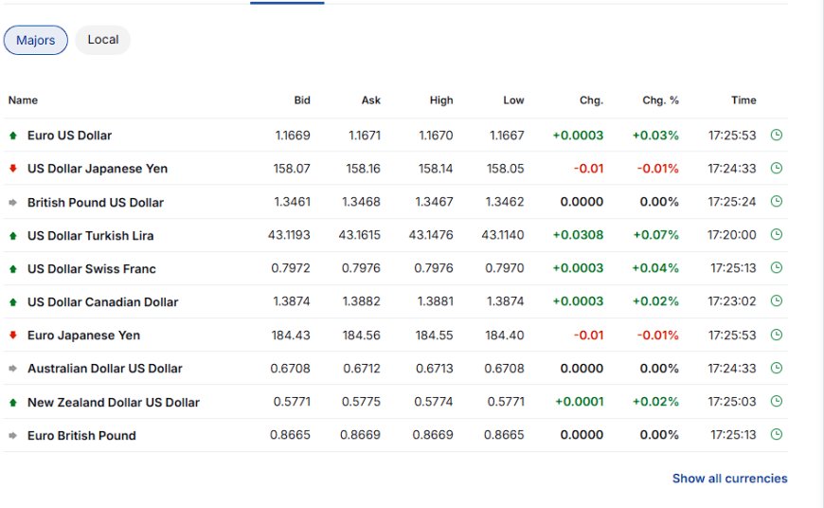The height and width of the screenshot is (508, 824).
Task: Click British Pound low value 1.3462
Action: click(505, 202)
